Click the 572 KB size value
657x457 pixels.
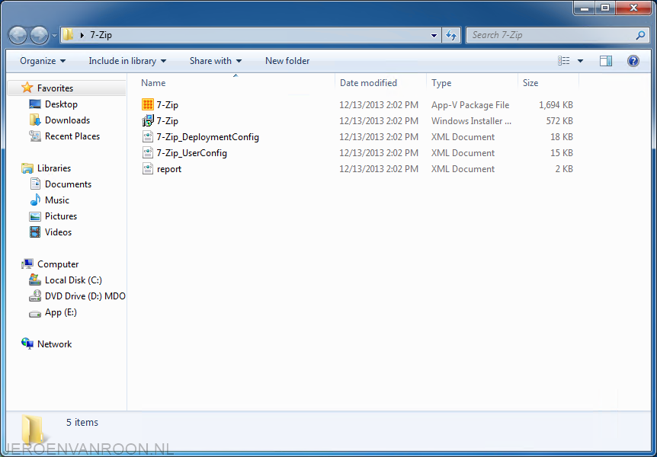pos(559,120)
